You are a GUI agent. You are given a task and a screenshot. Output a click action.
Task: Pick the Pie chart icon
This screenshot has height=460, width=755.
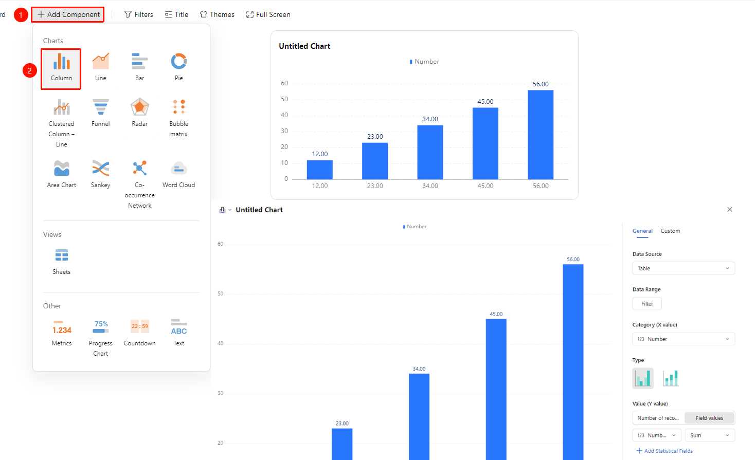(179, 68)
